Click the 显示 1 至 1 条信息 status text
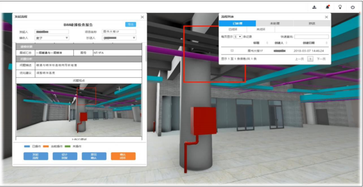363x187 pixels. tap(239, 59)
